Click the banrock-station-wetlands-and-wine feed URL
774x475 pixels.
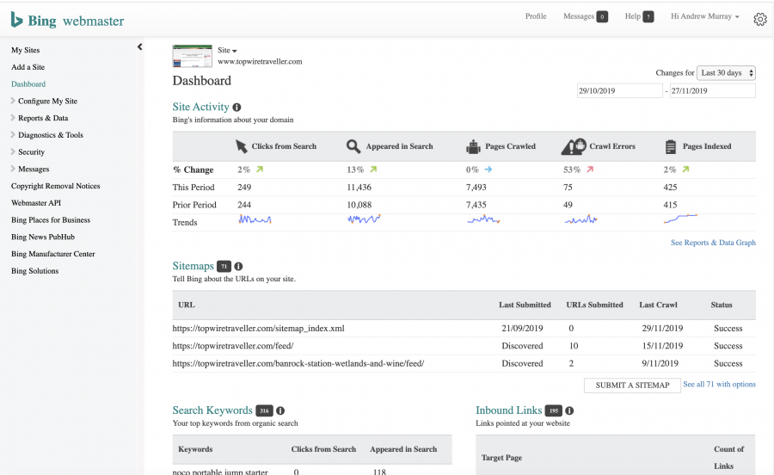pos(298,364)
